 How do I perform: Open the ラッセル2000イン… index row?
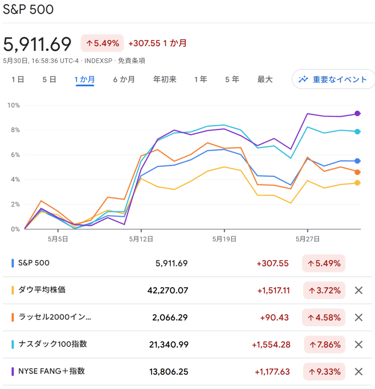(187, 317)
